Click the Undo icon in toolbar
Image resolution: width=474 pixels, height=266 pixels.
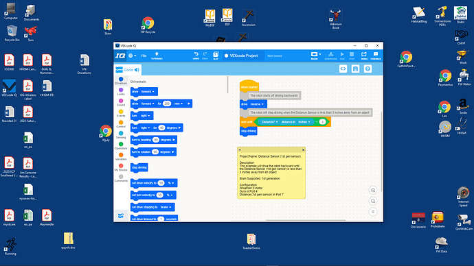[196, 56]
